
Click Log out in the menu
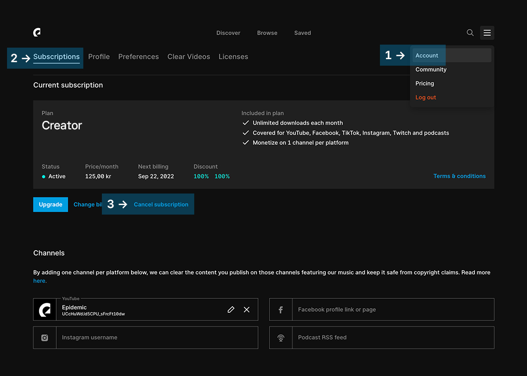(x=426, y=97)
